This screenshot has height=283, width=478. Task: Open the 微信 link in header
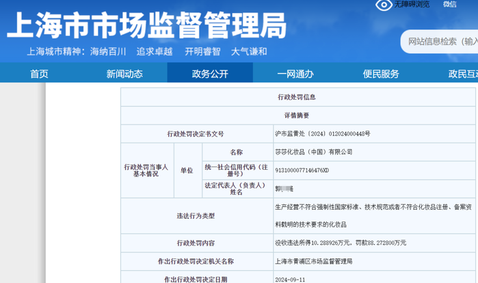click(450, 4)
